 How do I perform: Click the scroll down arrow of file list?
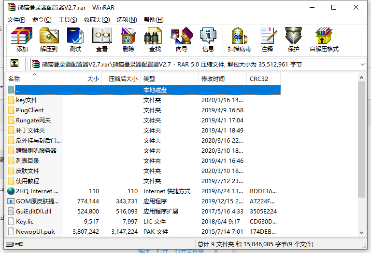(x=361, y=232)
